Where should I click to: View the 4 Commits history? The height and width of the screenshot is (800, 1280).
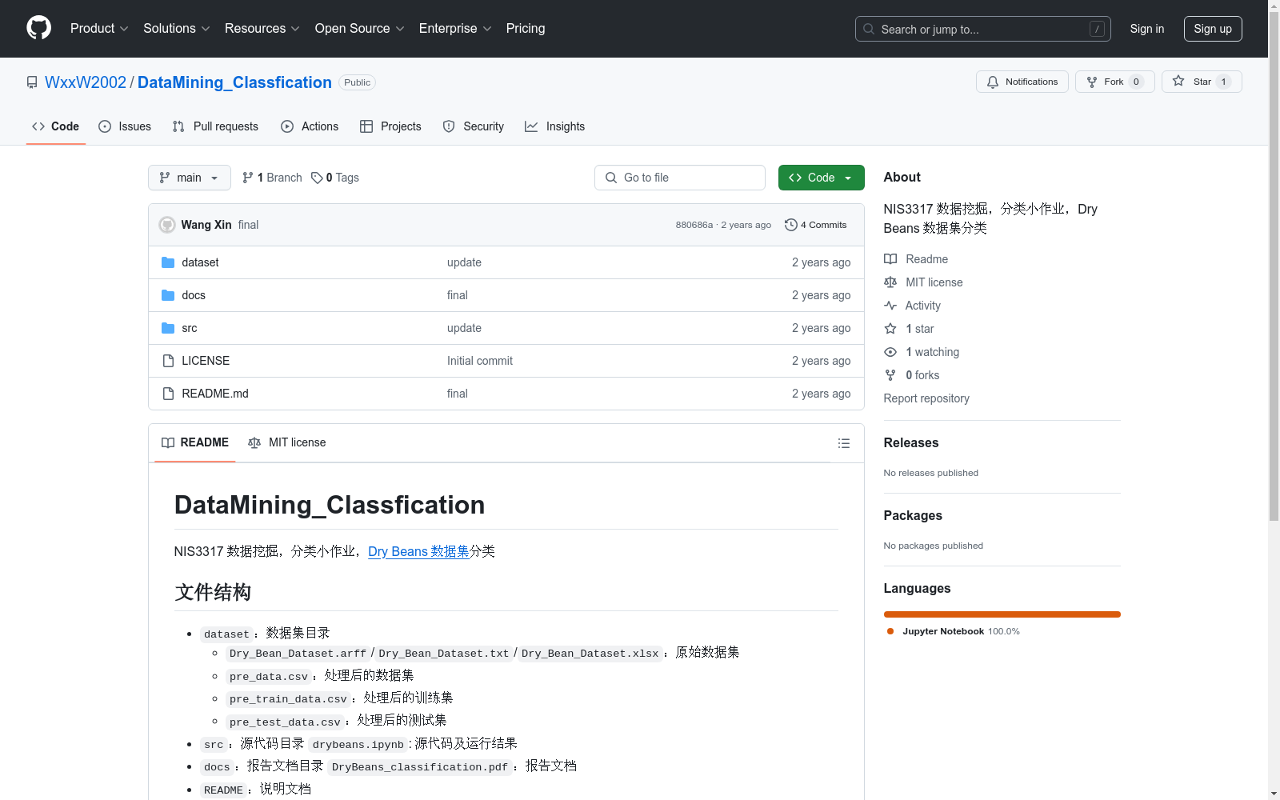coord(815,225)
